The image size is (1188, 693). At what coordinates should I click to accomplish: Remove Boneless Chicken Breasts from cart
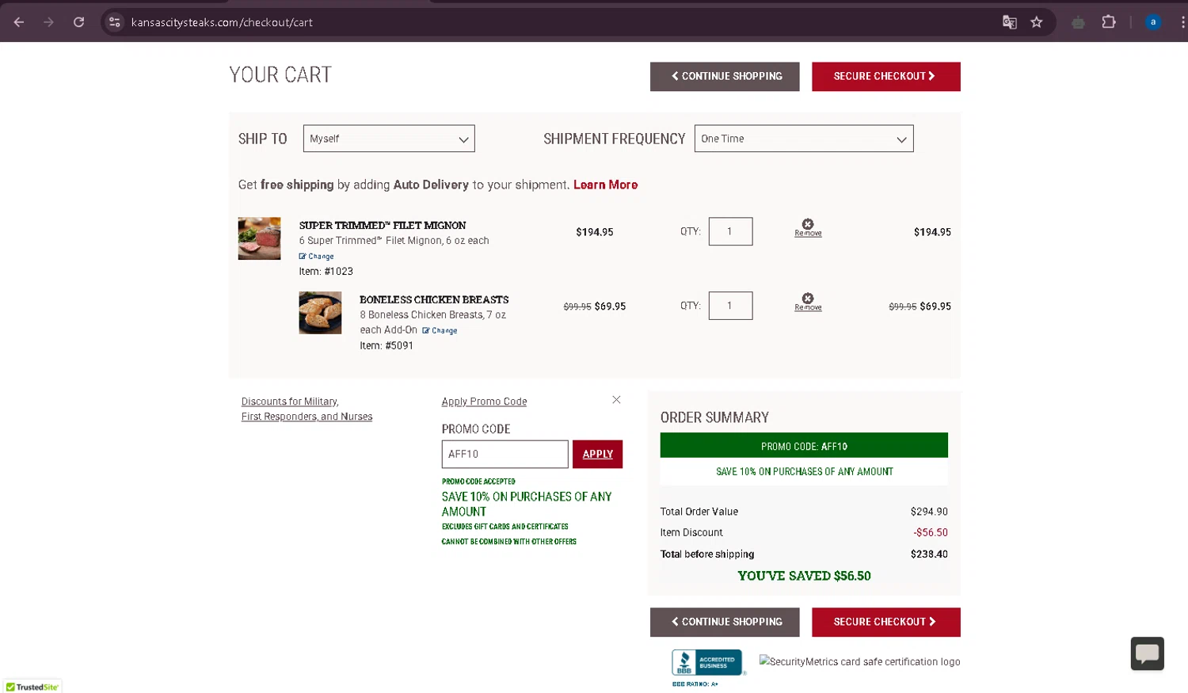pyautogui.click(x=808, y=303)
